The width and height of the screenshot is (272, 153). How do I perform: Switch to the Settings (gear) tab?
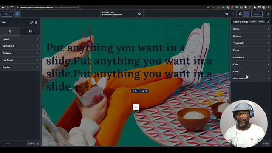click(x=30, y=31)
